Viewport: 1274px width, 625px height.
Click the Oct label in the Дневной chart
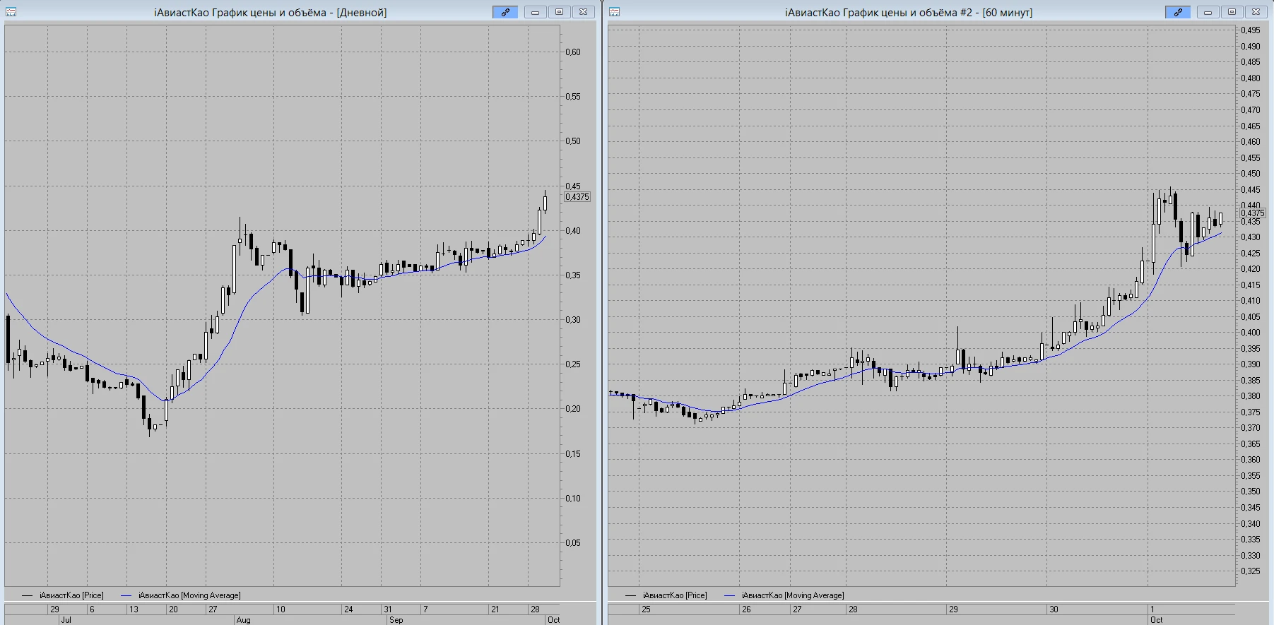pos(553,620)
